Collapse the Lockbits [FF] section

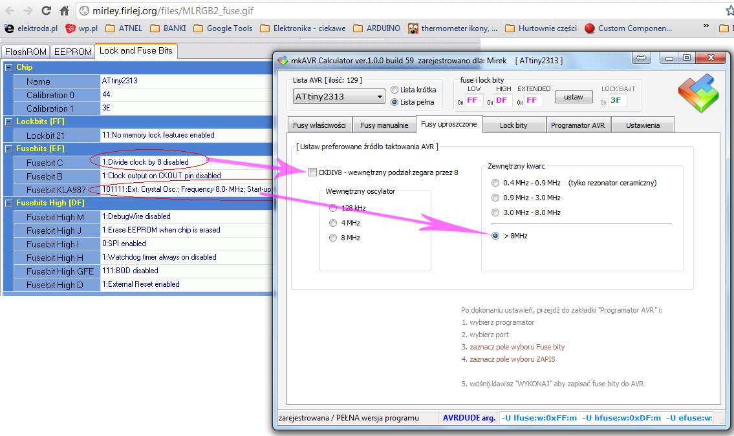pyautogui.click(x=8, y=121)
